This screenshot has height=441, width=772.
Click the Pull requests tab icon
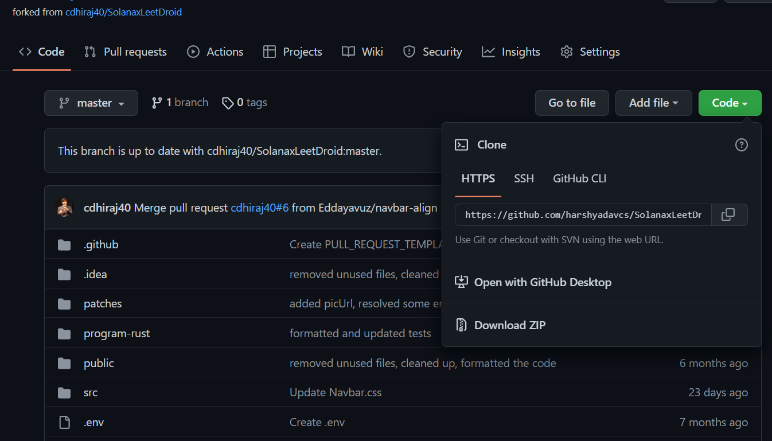tap(90, 52)
